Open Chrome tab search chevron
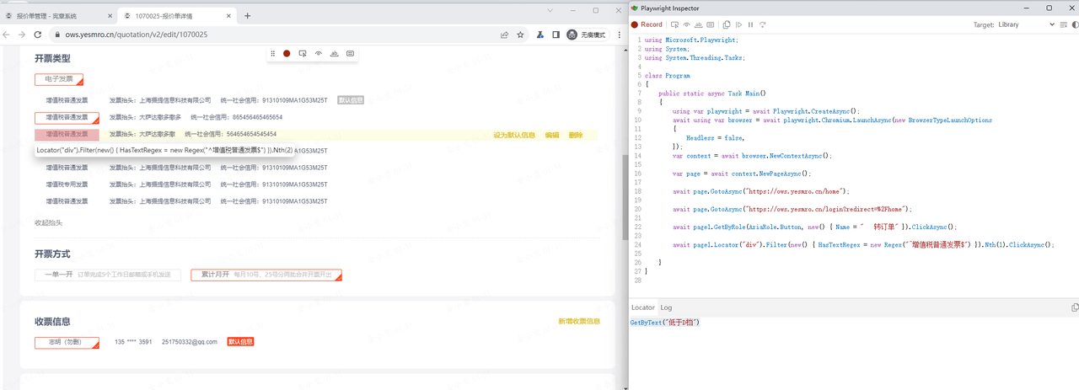This screenshot has width=1079, height=390. [x=550, y=10]
